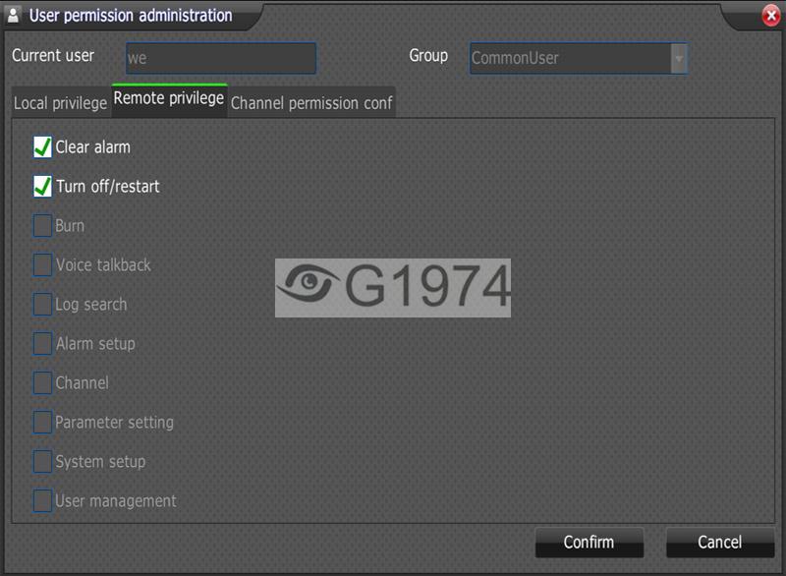Enable the Log search checkbox
This screenshot has width=786, height=576.
click(x=42, y=305)
